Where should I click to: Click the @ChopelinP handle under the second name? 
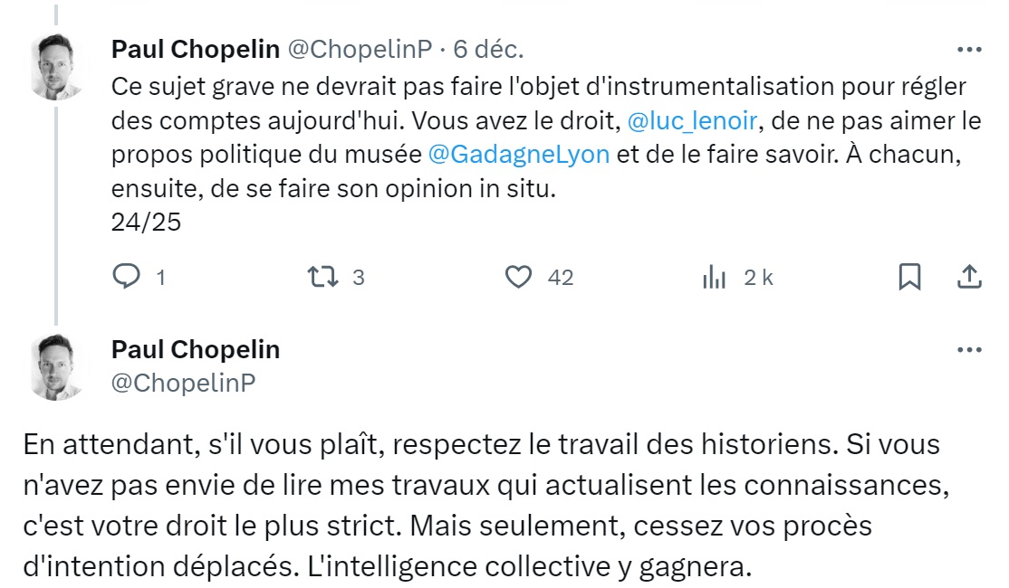(184, 383)
